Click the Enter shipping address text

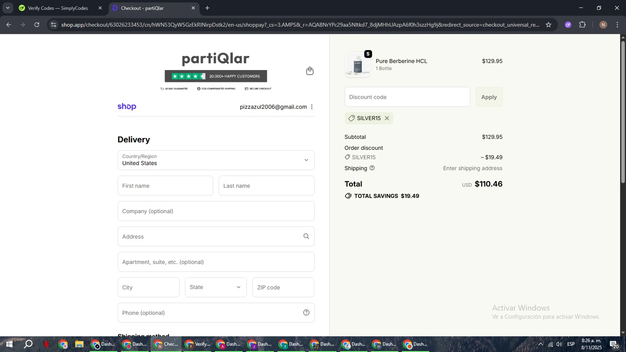473,168
